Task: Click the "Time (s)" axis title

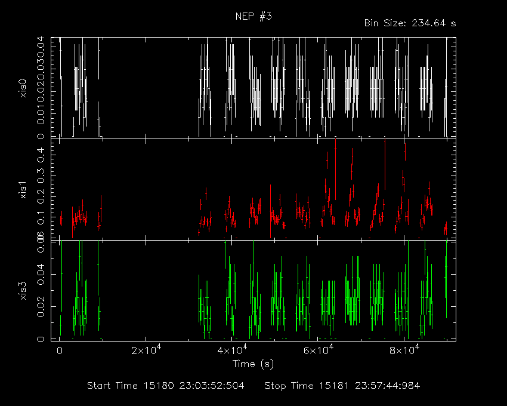Action: (x=253, y=364)
